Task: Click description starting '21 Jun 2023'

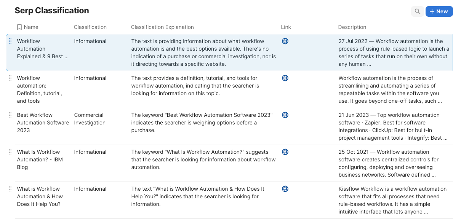Action: [393, 126]
